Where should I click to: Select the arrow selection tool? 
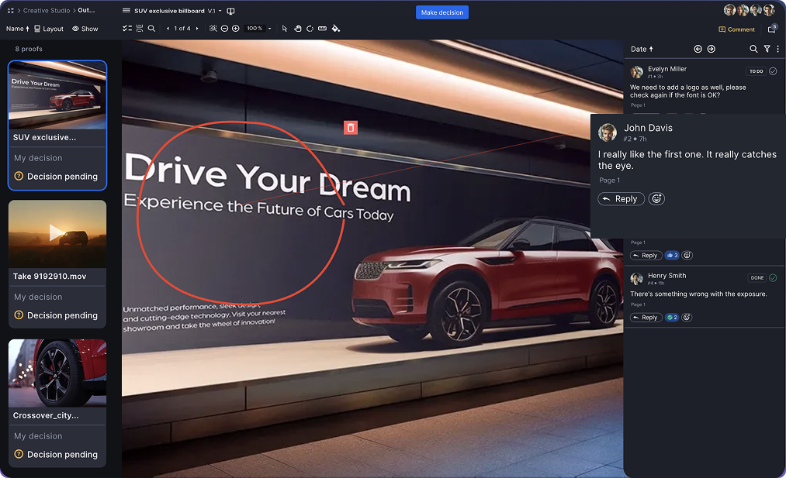pos(284,29)
